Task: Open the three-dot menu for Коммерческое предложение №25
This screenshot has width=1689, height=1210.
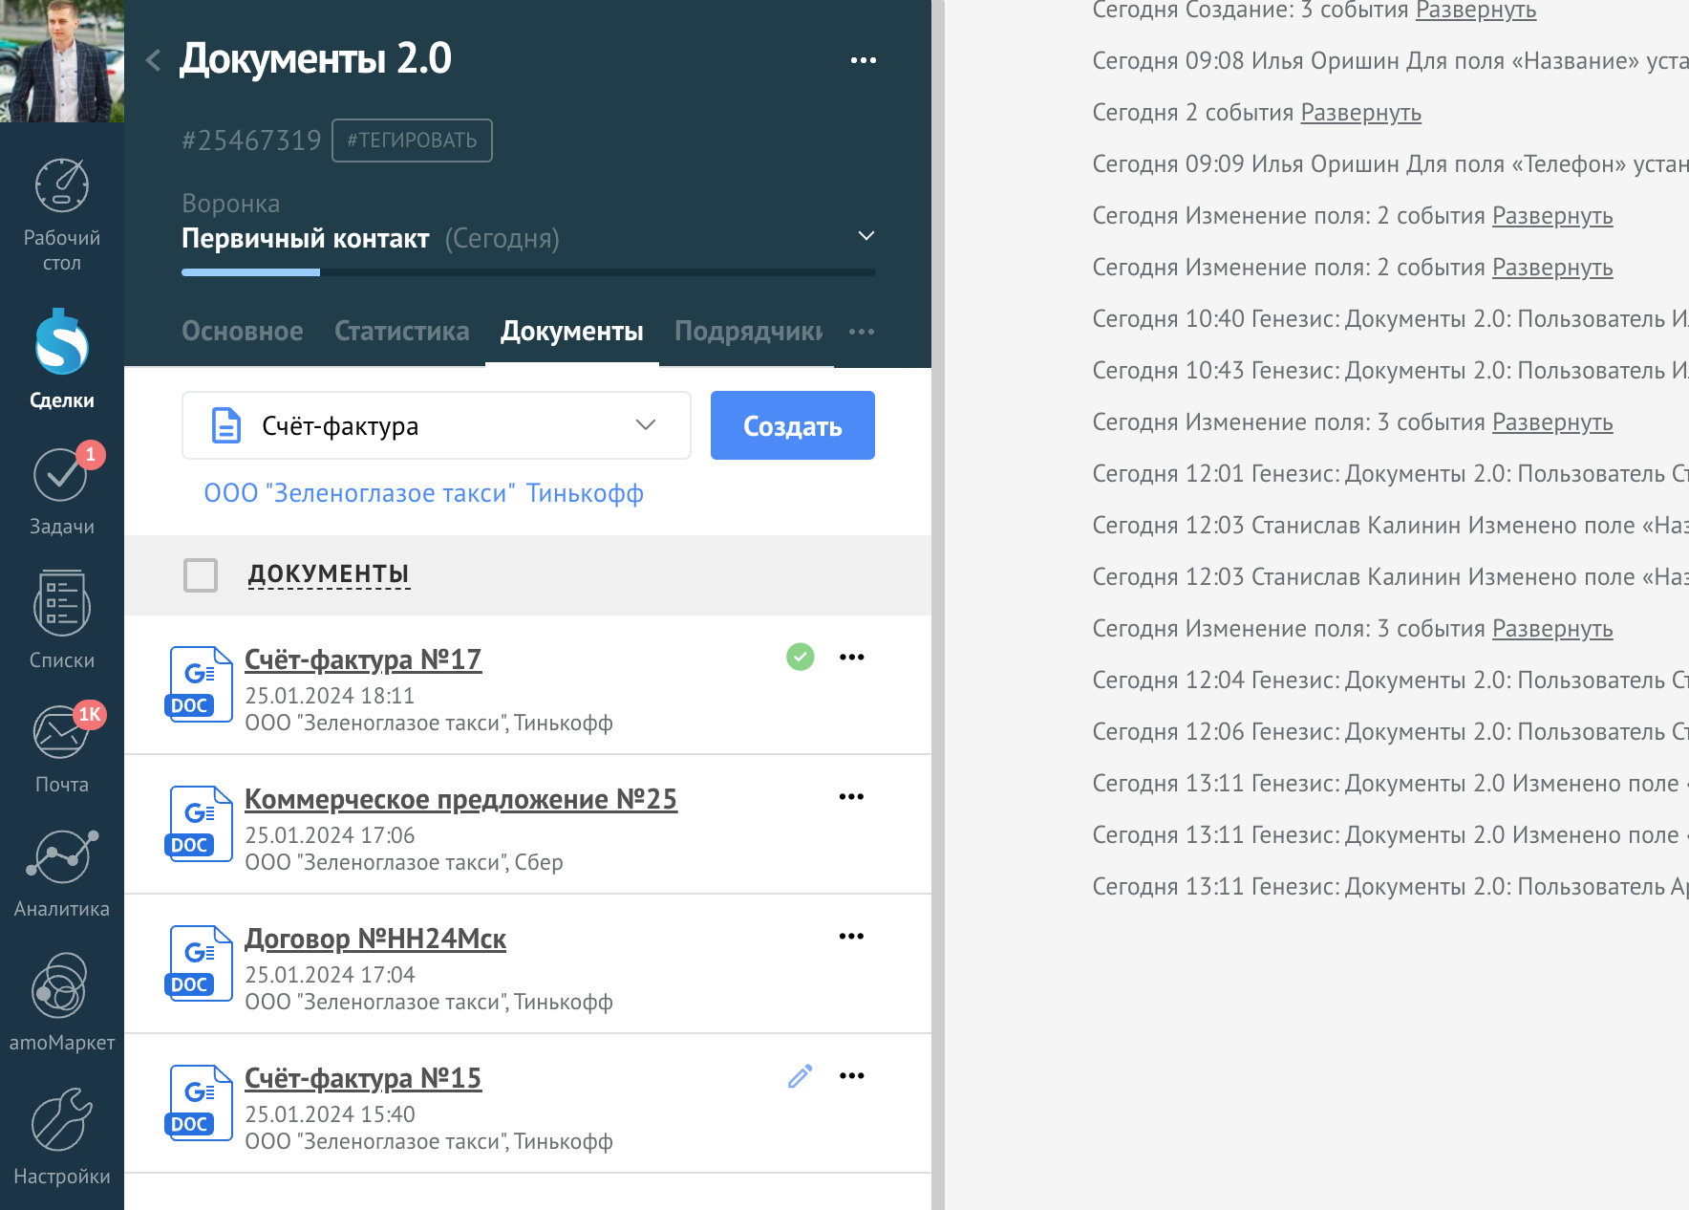Action: click(x=851, y=797)
